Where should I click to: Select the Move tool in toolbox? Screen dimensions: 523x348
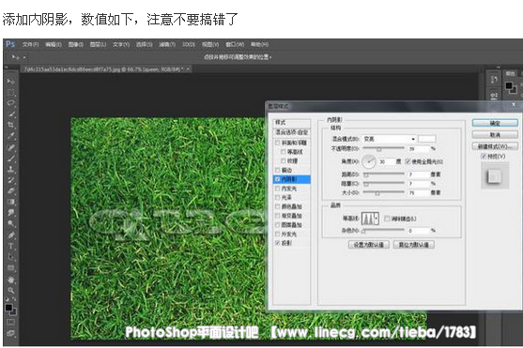click(x=10, y=81)
